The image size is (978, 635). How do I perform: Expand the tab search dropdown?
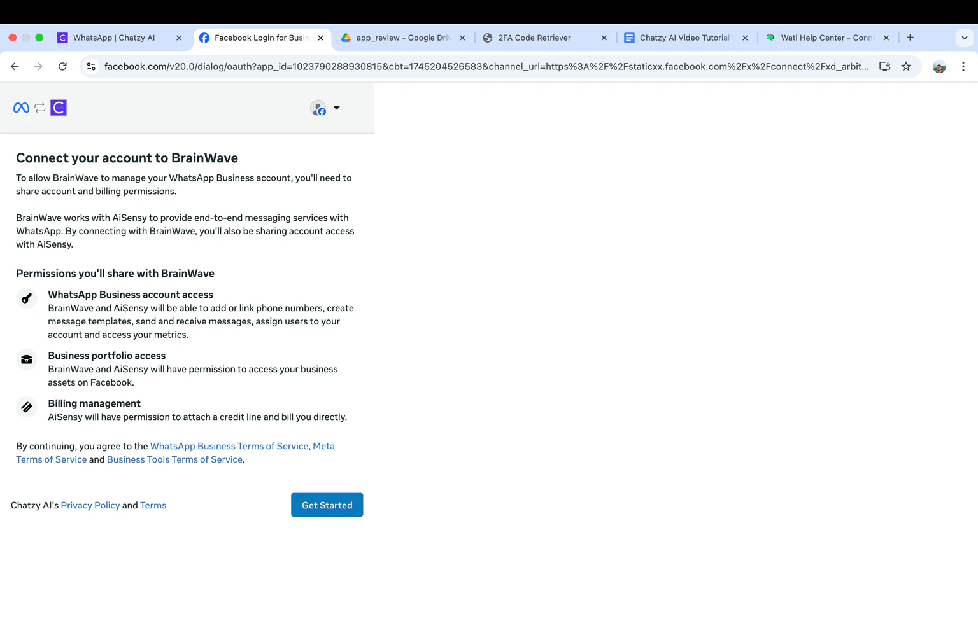tap(965, 38)
